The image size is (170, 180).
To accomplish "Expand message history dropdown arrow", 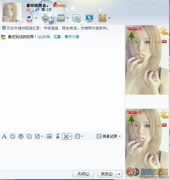I will click(119, 136).
